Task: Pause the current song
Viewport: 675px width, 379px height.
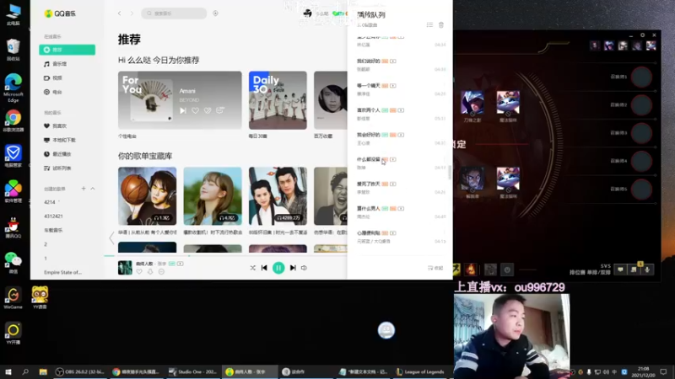Action: (278, 268)
